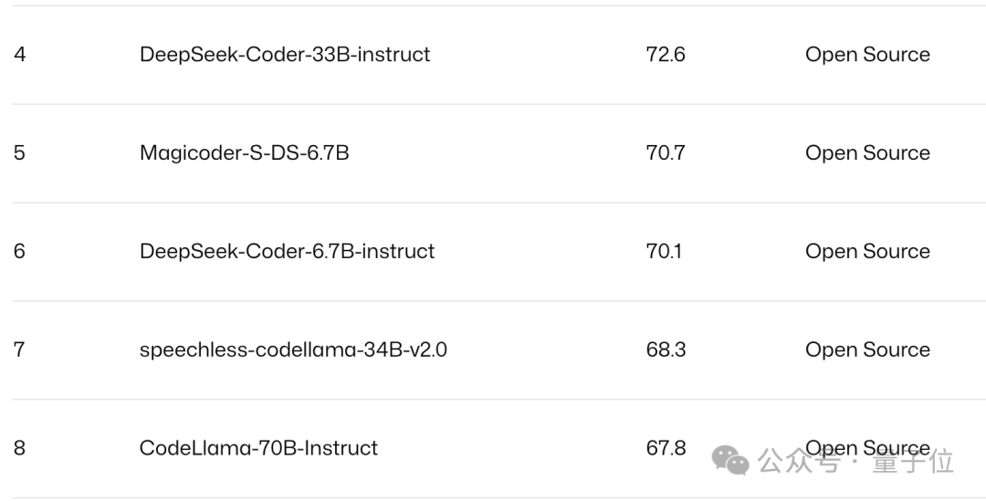986x501 pixels.
Task: Open the DeepSeek-Coder-6.7B-instruct entry
Action: pyautogui.click(x=288, y=252)
